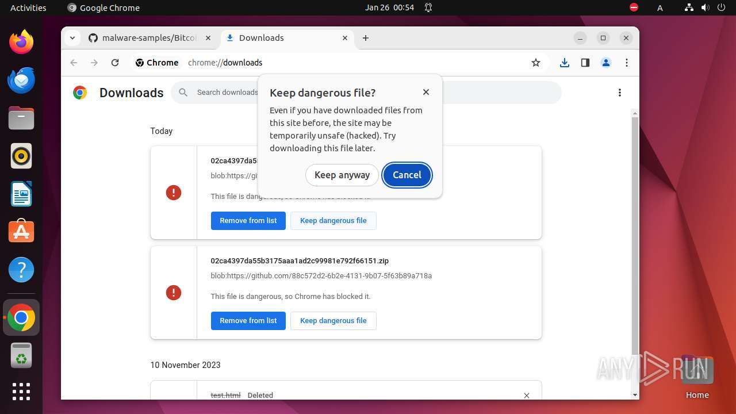The width and height of the screenshot is (736, 414).
Task: Show Applications grid in dock
Action: (x=21, y=392)
